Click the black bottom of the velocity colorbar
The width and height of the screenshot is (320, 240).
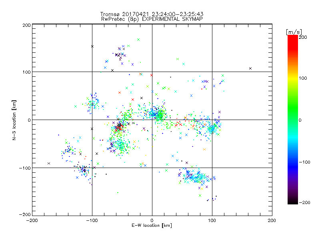click(x=293, y=202)
